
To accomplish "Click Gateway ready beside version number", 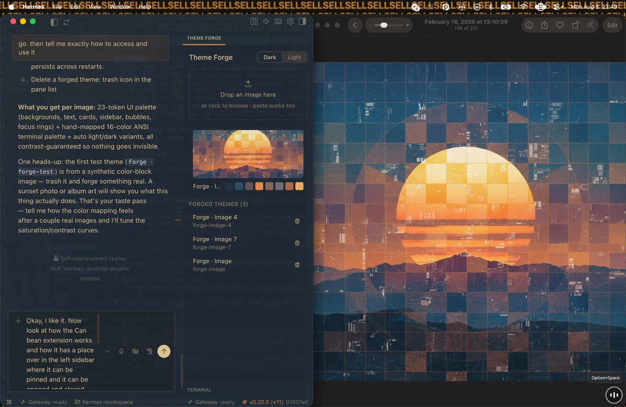I will (211, 402).
